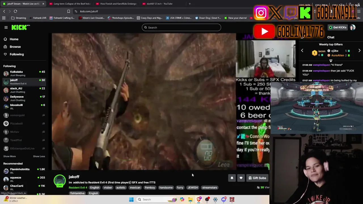Open Kalkalaka channel in Following list
The width and height of the screenshot is (363, 204).
coord(24,73)
